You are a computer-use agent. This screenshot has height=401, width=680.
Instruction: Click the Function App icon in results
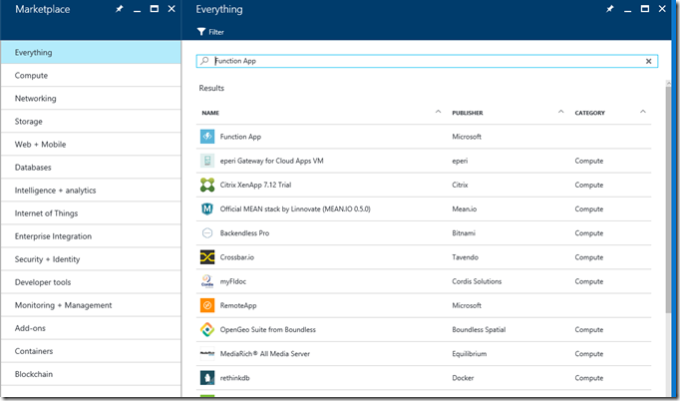207,137
